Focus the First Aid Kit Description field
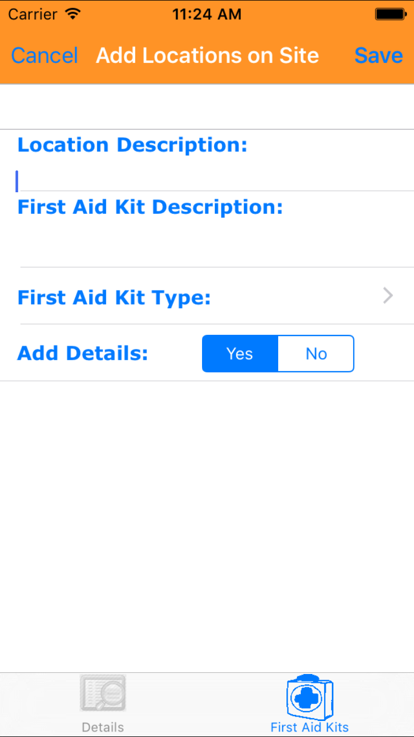 point(215,243)
